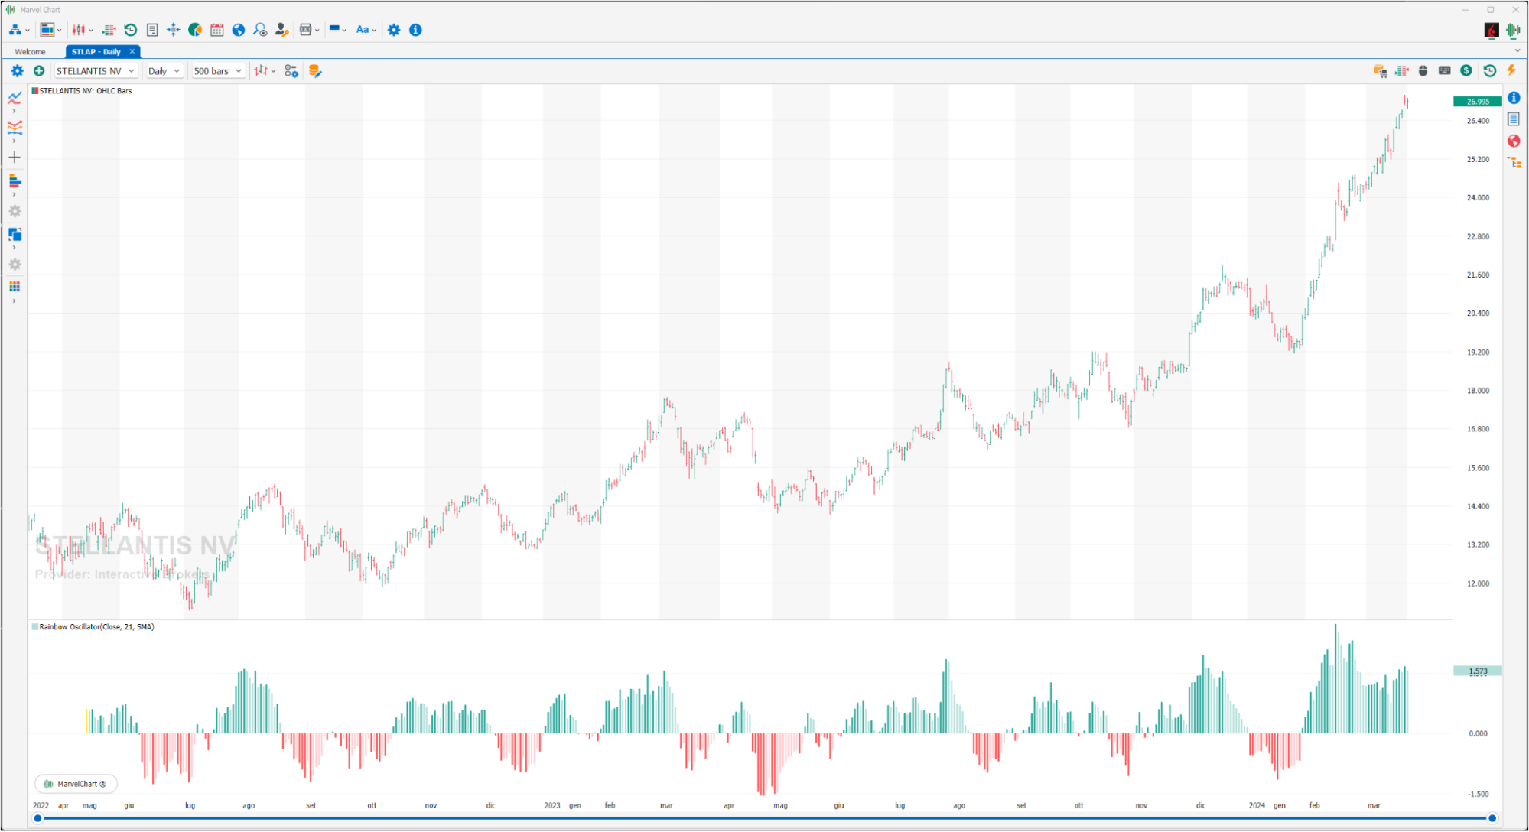Toggle mouse trading icon
Image resolution: width=1529 pixels, height=832 pixels.
(x=1423, y=70)
